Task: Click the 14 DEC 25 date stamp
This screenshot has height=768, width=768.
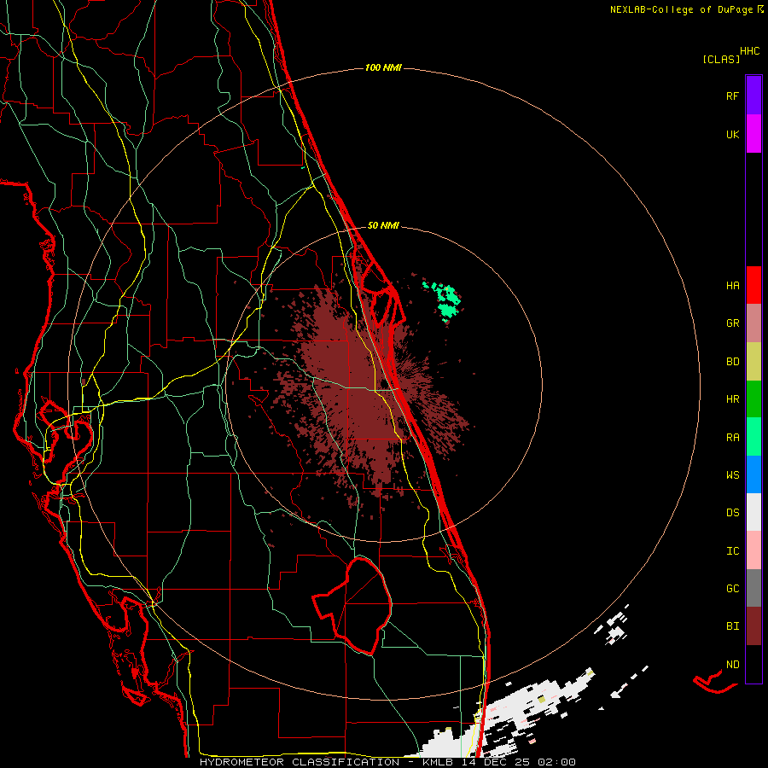Action: pos(496,762)
